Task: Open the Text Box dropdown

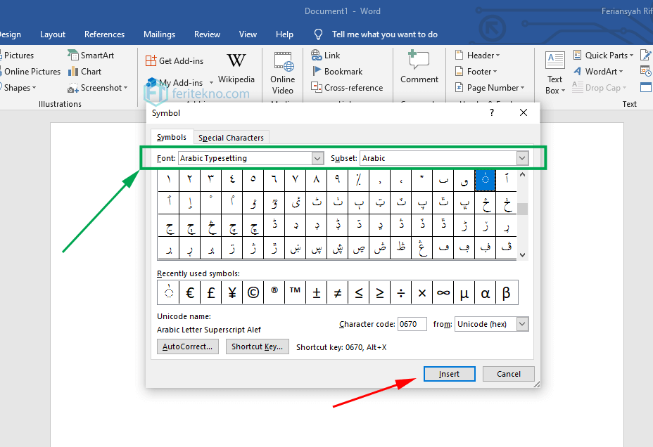Action: click(x=554, y=73)
